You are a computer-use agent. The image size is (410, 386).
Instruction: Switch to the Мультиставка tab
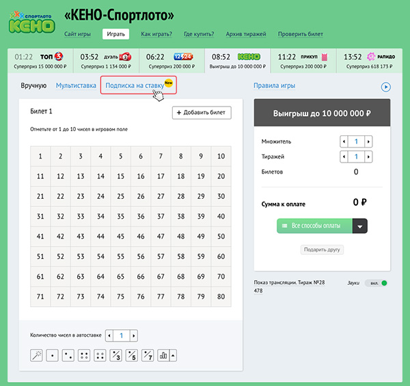(x=76, y=85)
